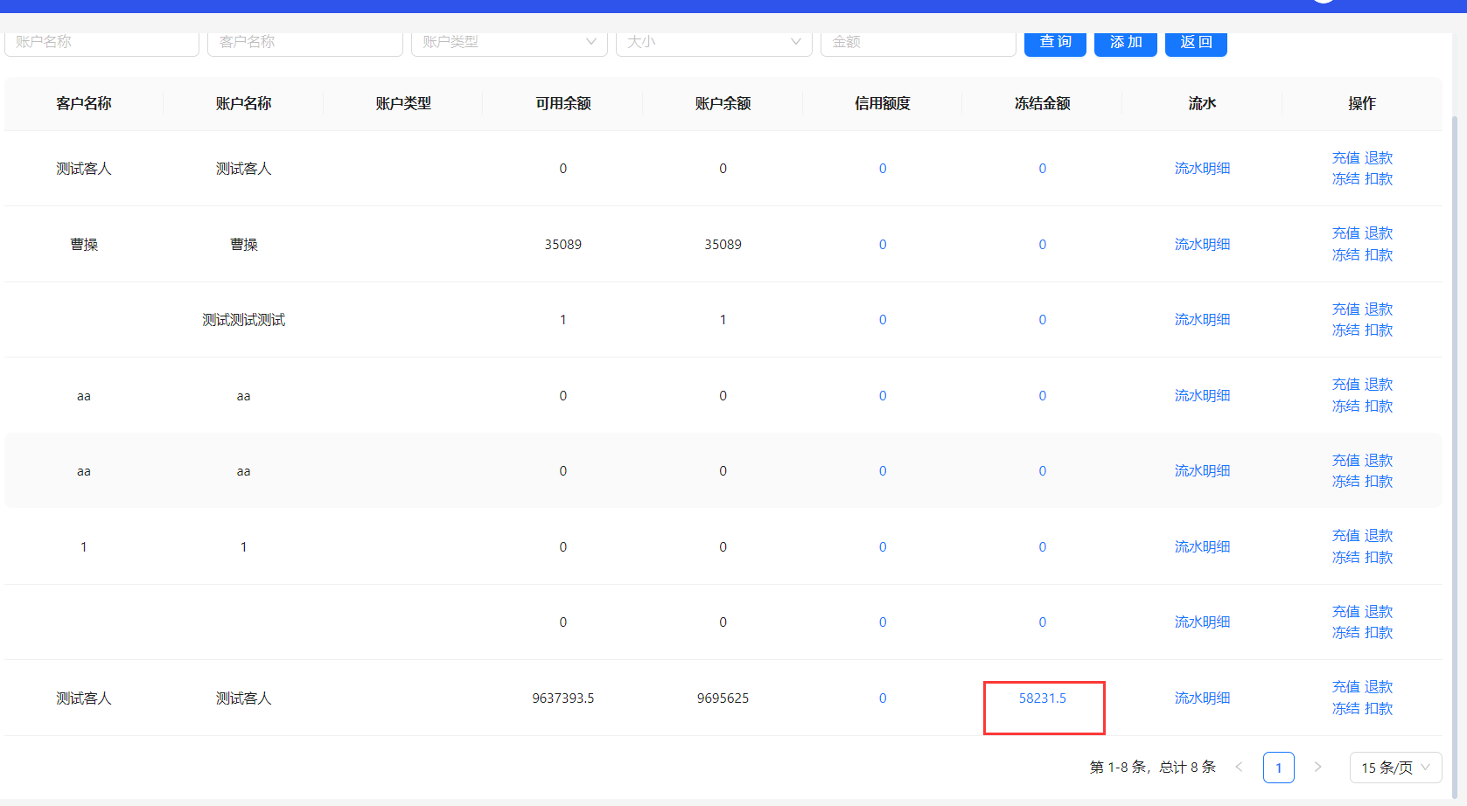Click 曹操 in the 客户名称 column
Image resolution: width=1467 pixels, height=806 pixels.
click(84, 245)
